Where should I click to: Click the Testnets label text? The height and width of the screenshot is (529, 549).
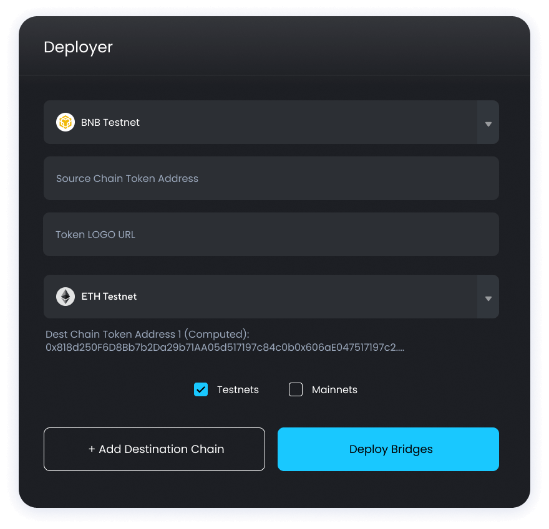tap(238, 390)
